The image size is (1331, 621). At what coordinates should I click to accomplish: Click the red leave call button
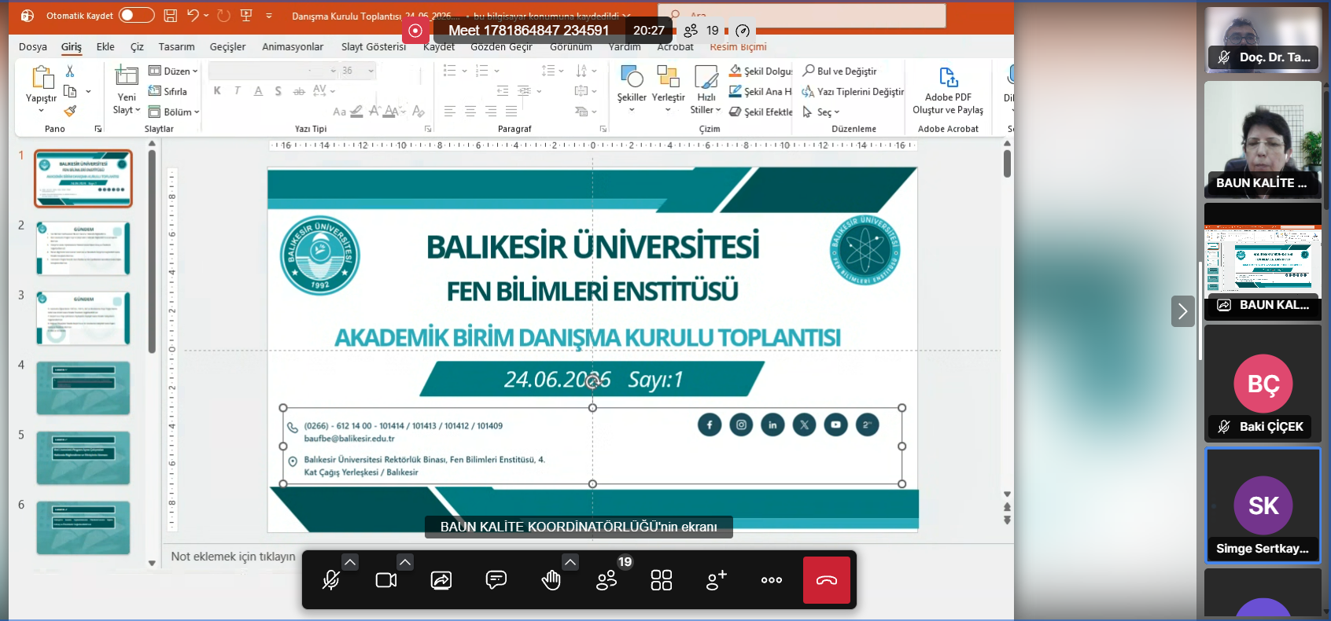tap(827, 580)
